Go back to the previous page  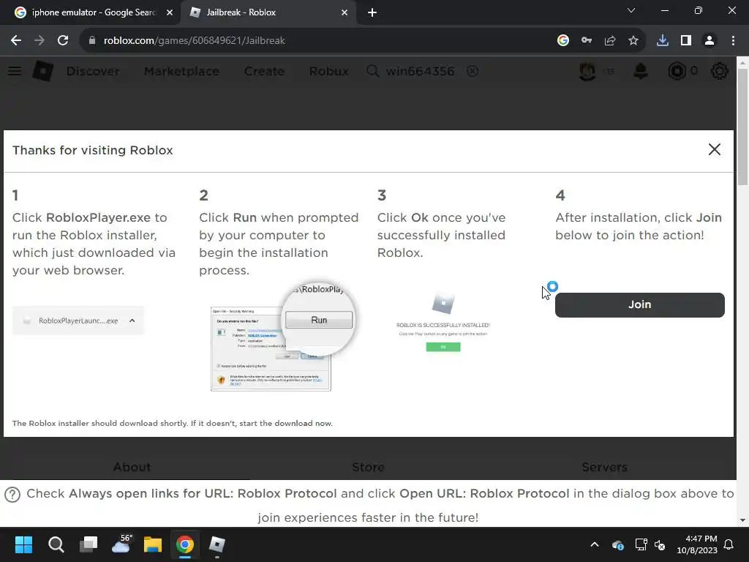pyautogui.click(x=16, y=41)
